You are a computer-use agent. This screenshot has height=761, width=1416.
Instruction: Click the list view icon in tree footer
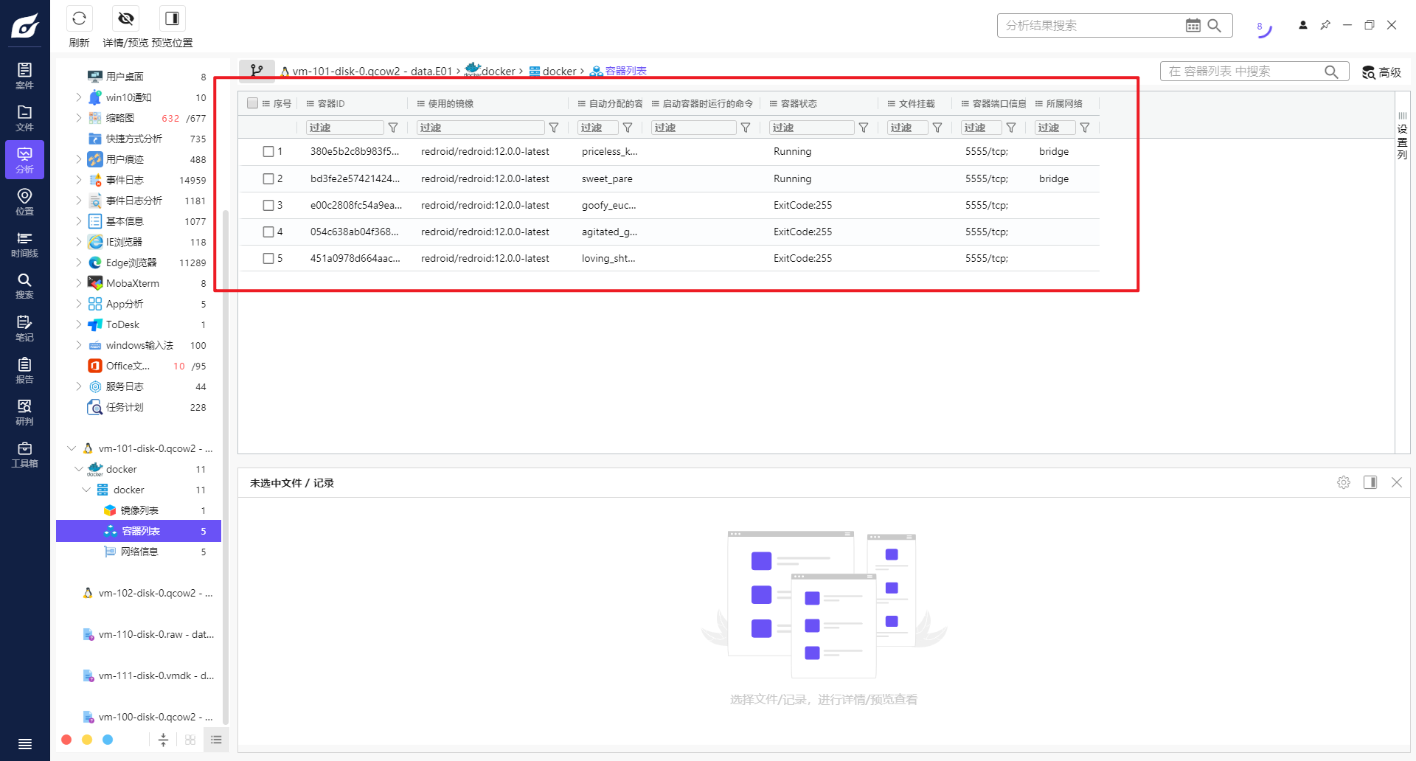pos(216,740)
